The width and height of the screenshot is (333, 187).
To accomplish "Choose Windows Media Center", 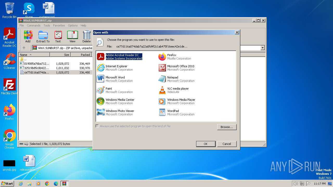I will click(x=116, y=101).
